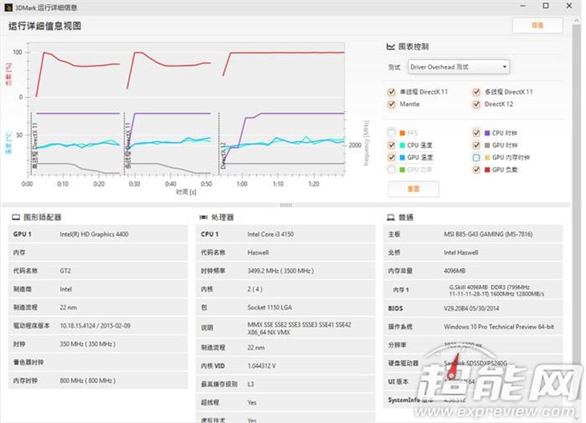
Task: Hide the GPU 温度 series checkbox
Action: click(391, 157)
